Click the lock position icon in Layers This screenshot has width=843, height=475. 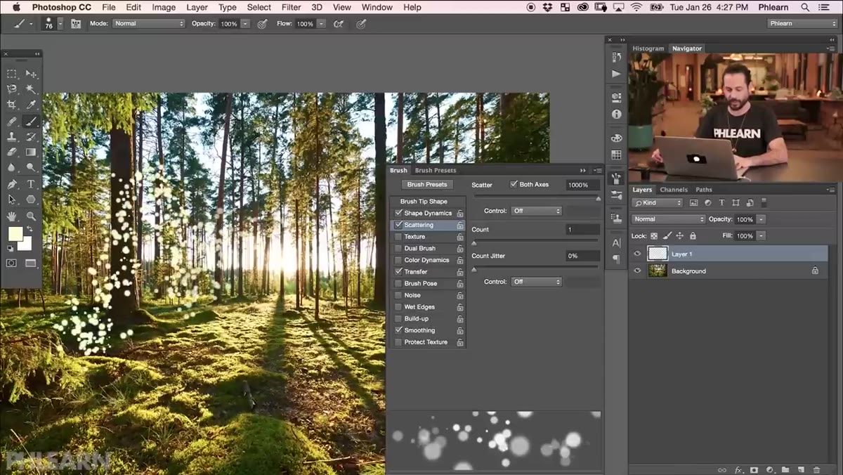pos(680,236)
